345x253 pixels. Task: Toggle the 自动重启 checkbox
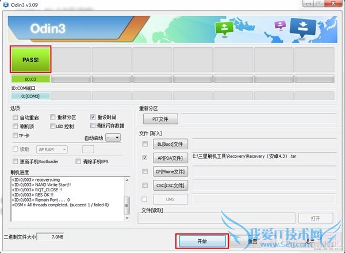15,118
